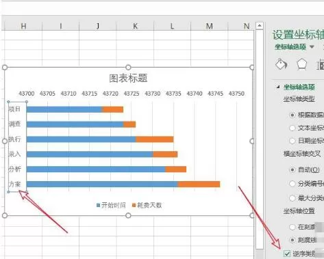Click the chart's bottom-center resize handle
This screenshot has height=259, width=324.
coord(128,215)
